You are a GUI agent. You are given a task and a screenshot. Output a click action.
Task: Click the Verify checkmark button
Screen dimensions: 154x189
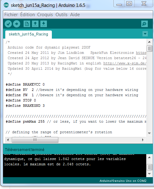(x=8, y=24)
